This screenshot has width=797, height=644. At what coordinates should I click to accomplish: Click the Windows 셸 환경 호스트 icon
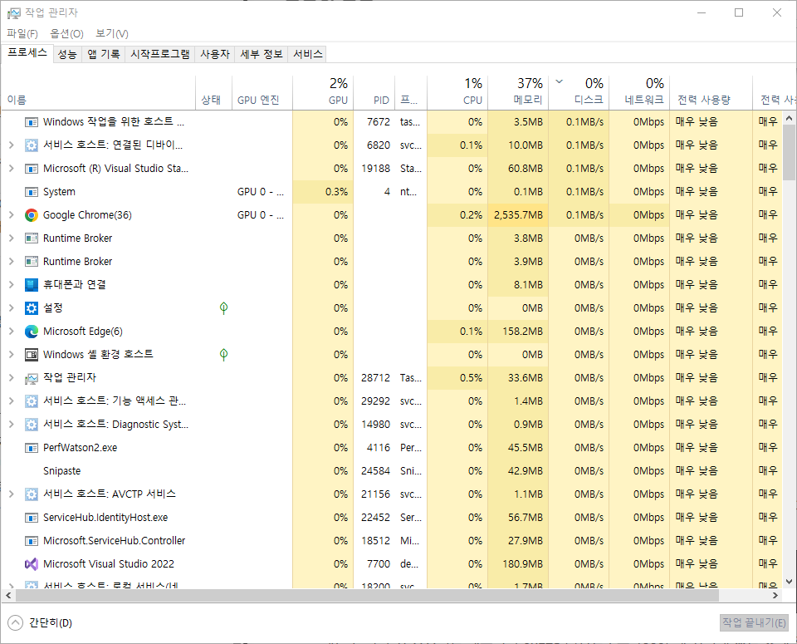pos(32,355)
